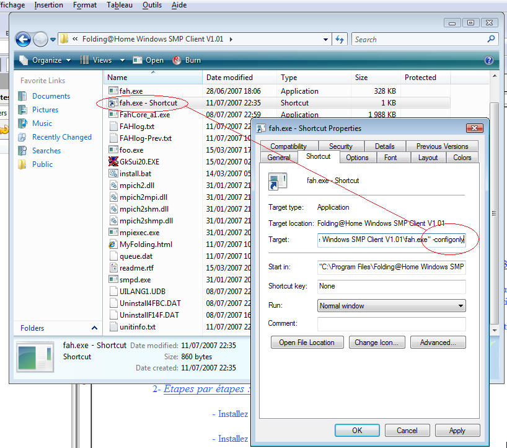This screenshot has height=448, width=507.
Task: Click the Views toolbar button
Action: (x=96, y=60)
